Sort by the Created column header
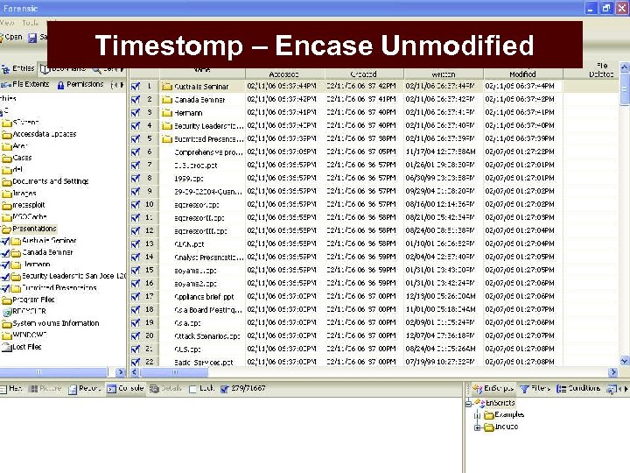630x473 pixels. (x=364, y=74)
